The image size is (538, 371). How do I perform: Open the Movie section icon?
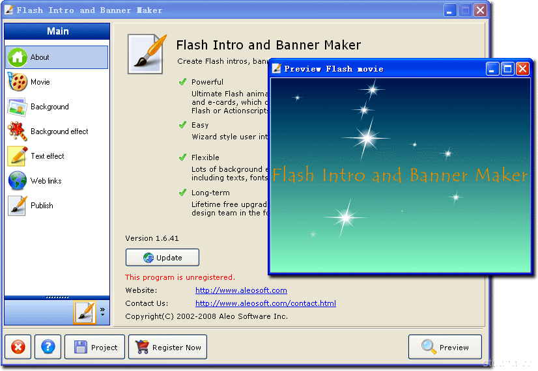click(x=18, y=82)
